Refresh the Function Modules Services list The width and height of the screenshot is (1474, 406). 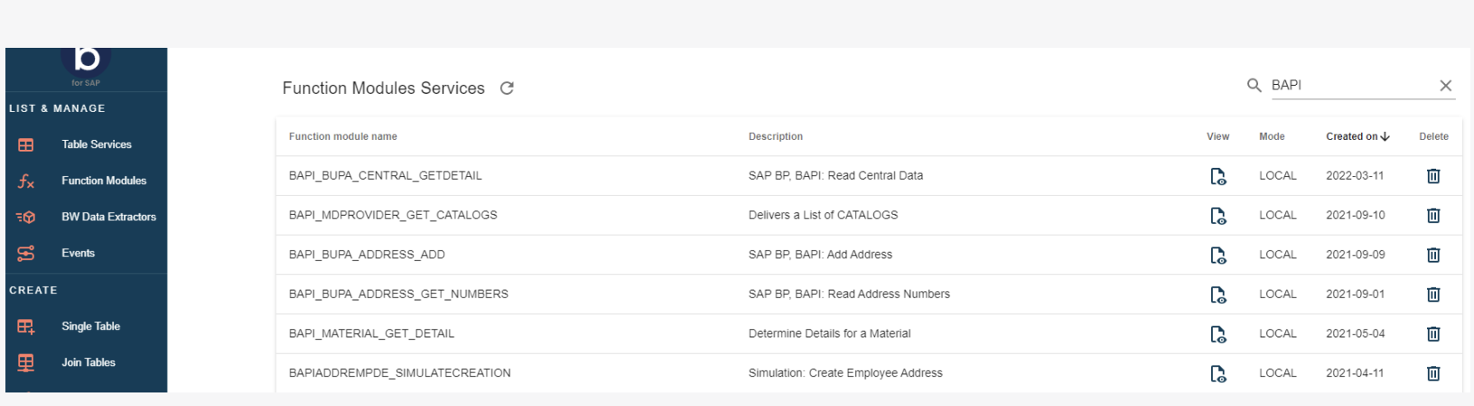tap(507, 88)
